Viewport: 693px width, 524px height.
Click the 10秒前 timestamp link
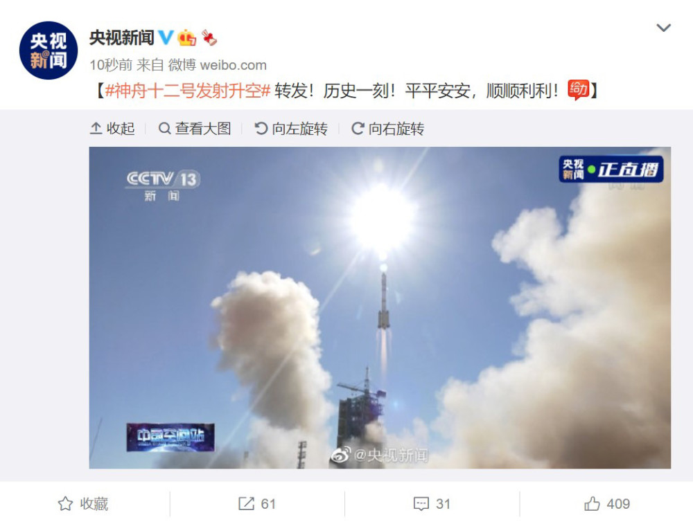111,65
